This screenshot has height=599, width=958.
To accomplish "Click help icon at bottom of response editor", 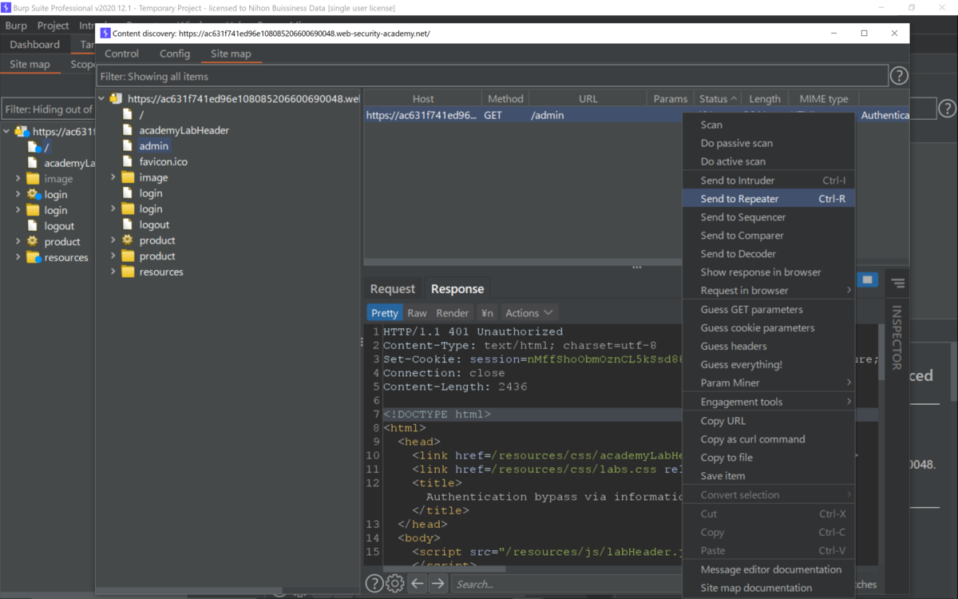I will coord(374,584).
